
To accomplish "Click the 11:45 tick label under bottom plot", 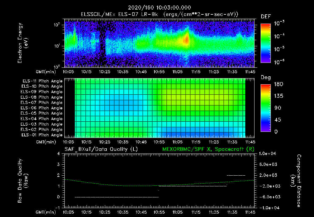I will 250,212.
